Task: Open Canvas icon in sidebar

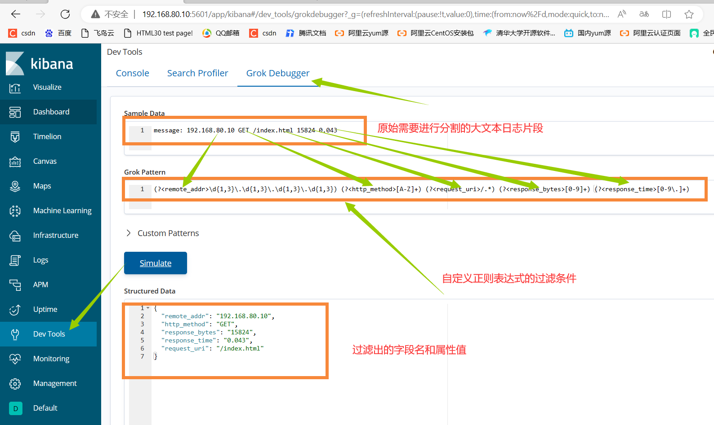Action: point(15,162)
